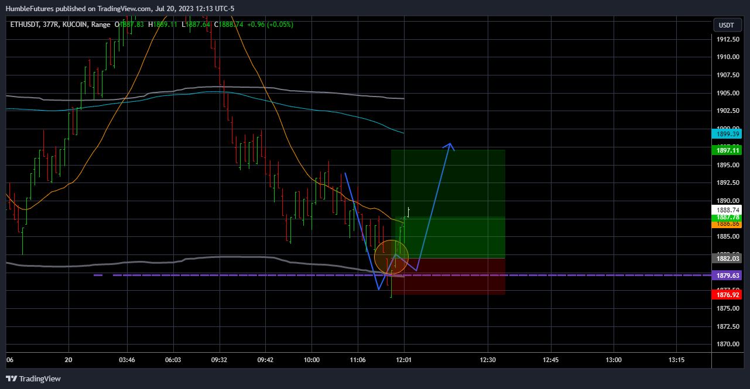Viewport: 750px width, 389px height.
Task: Select the ETHUSDT, 377R, KUCOIN, Range legend
Action: 59,25
